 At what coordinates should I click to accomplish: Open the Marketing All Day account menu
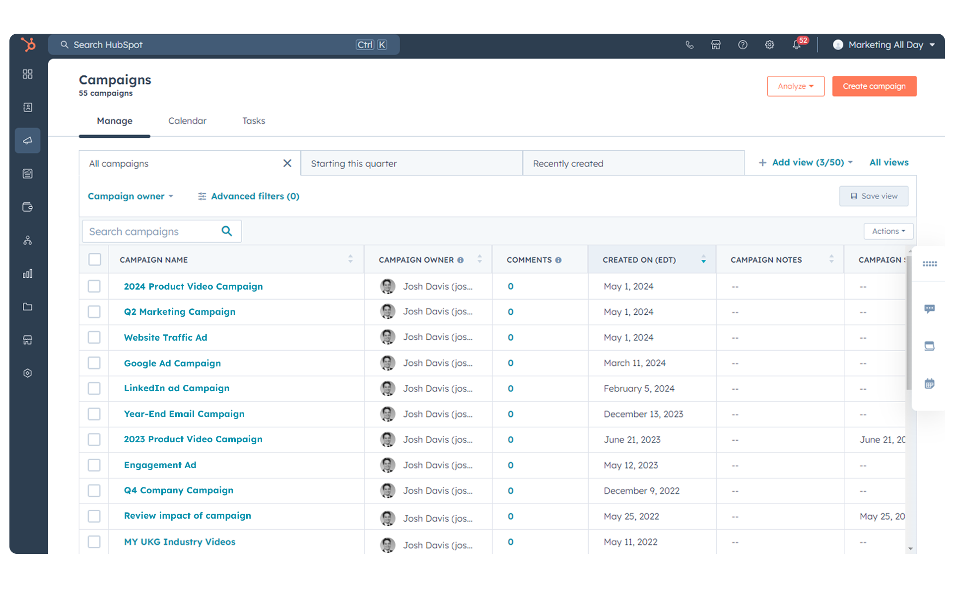pos(884,45)
